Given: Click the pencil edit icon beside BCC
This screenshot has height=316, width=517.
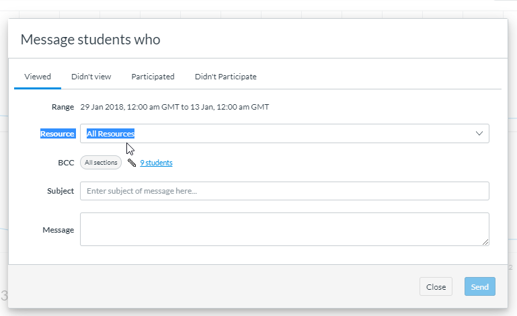Looking at the screenshot, I should [x=132, y=163].
